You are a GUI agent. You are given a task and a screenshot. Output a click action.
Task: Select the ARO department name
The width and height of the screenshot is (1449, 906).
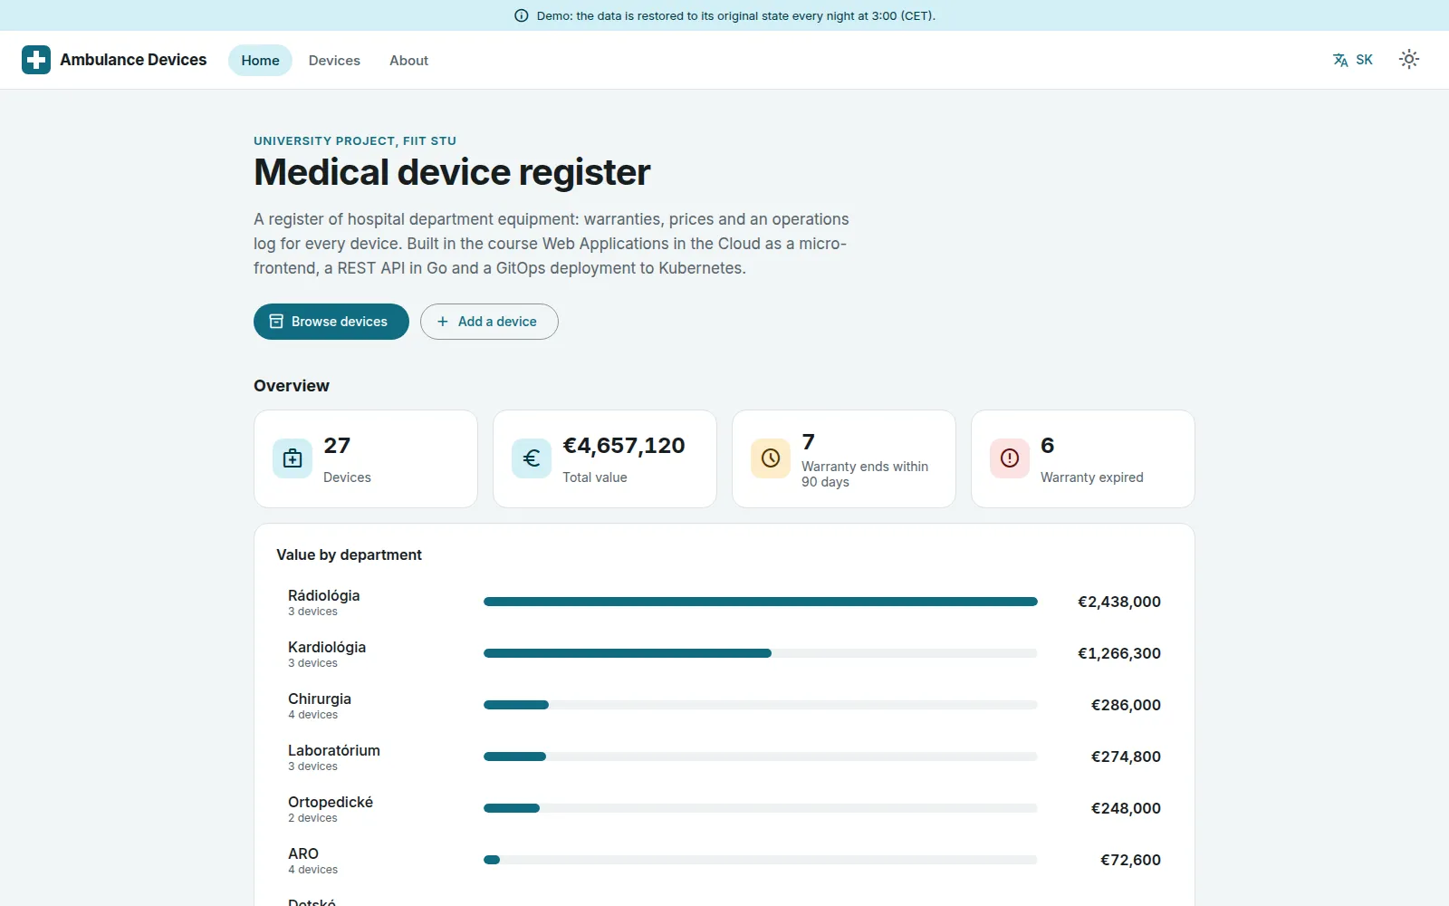[303, 853]
